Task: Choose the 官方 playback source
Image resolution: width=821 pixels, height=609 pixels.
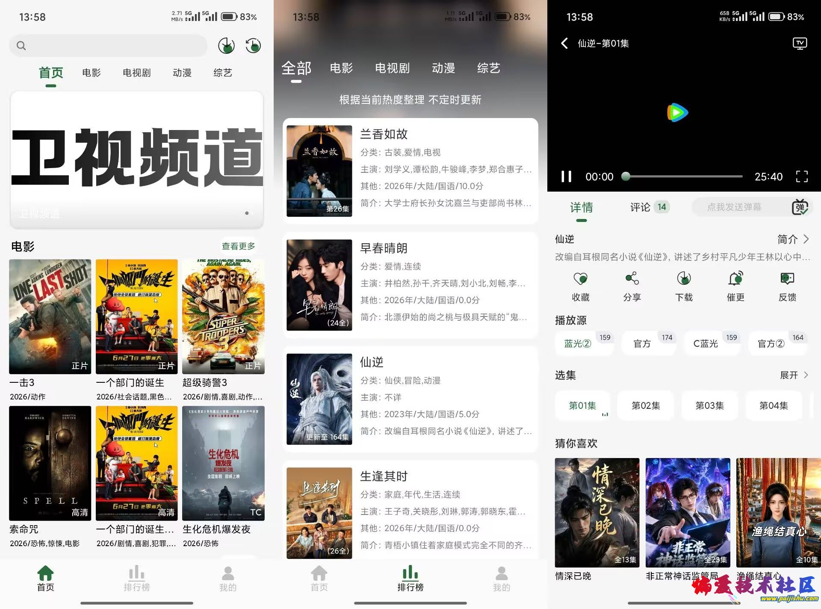Action: [649, 343]
